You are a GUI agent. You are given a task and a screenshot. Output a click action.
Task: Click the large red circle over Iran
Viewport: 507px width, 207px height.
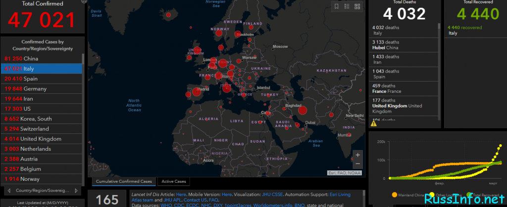click(x=303, y=111)
